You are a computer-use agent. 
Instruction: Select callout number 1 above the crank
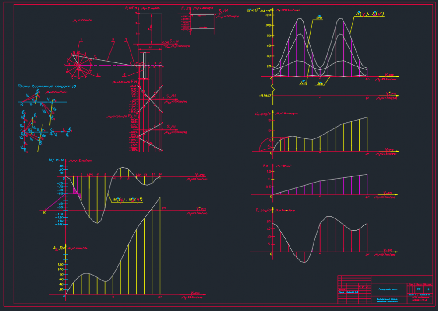[x=81, y=40]
